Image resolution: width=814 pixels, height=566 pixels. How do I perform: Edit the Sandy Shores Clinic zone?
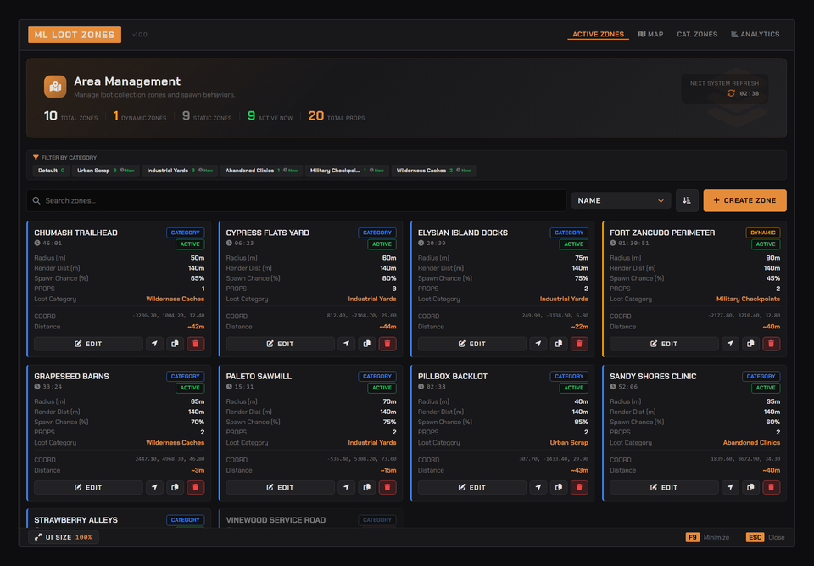coord(664,487)
